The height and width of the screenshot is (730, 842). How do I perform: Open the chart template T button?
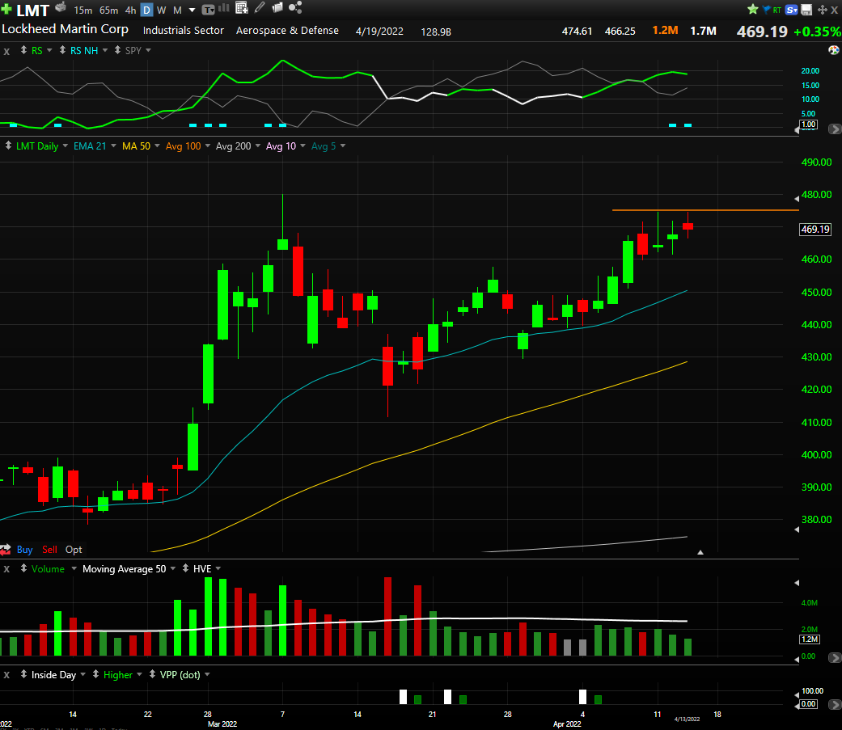click(208, 10)
